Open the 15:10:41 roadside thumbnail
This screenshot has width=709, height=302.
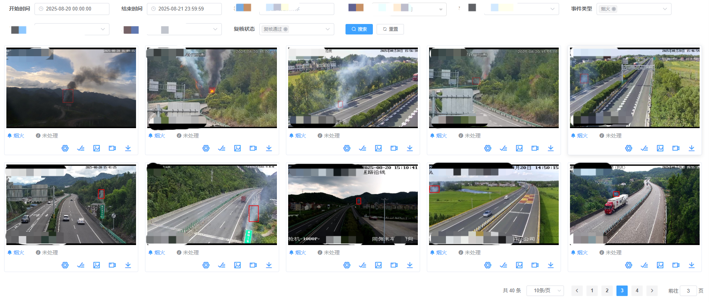coord(353,205)
